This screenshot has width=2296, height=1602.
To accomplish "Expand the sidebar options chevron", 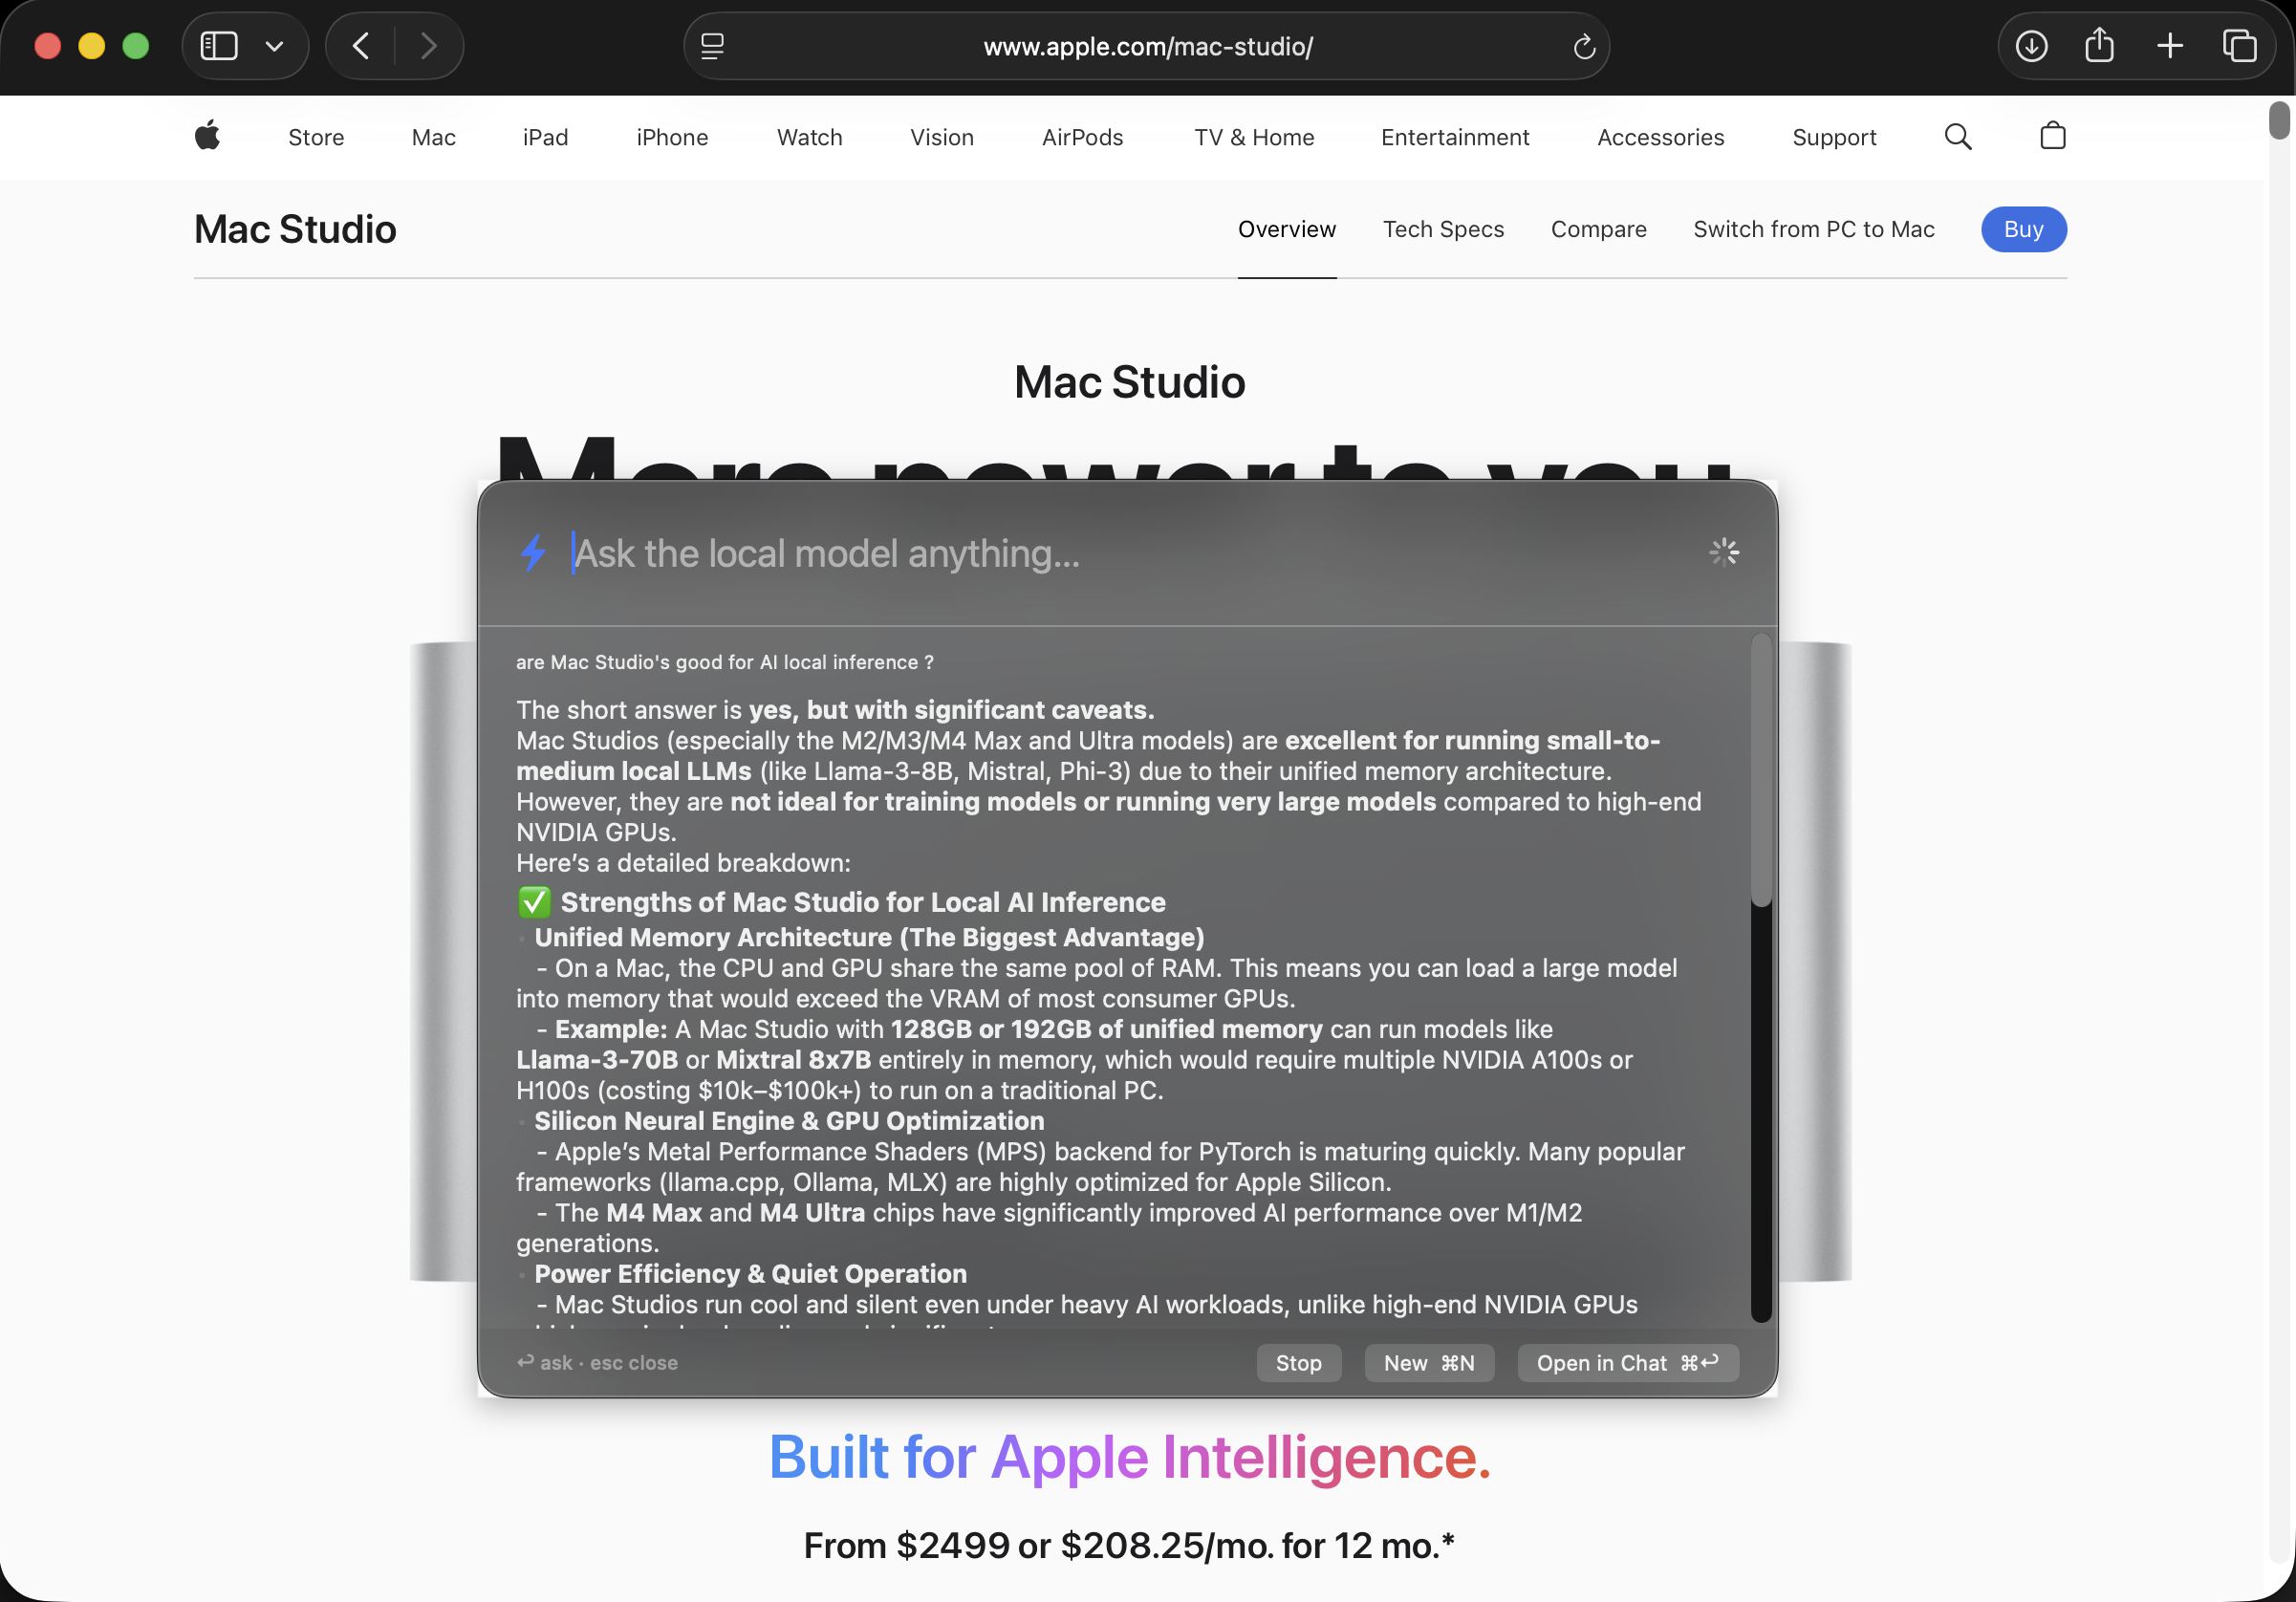I will pos(274,46).
